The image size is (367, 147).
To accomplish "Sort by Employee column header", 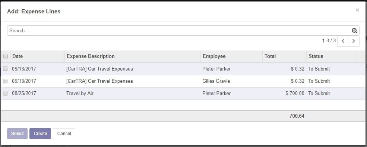I will pyautogui.click(x=214, y=56).
